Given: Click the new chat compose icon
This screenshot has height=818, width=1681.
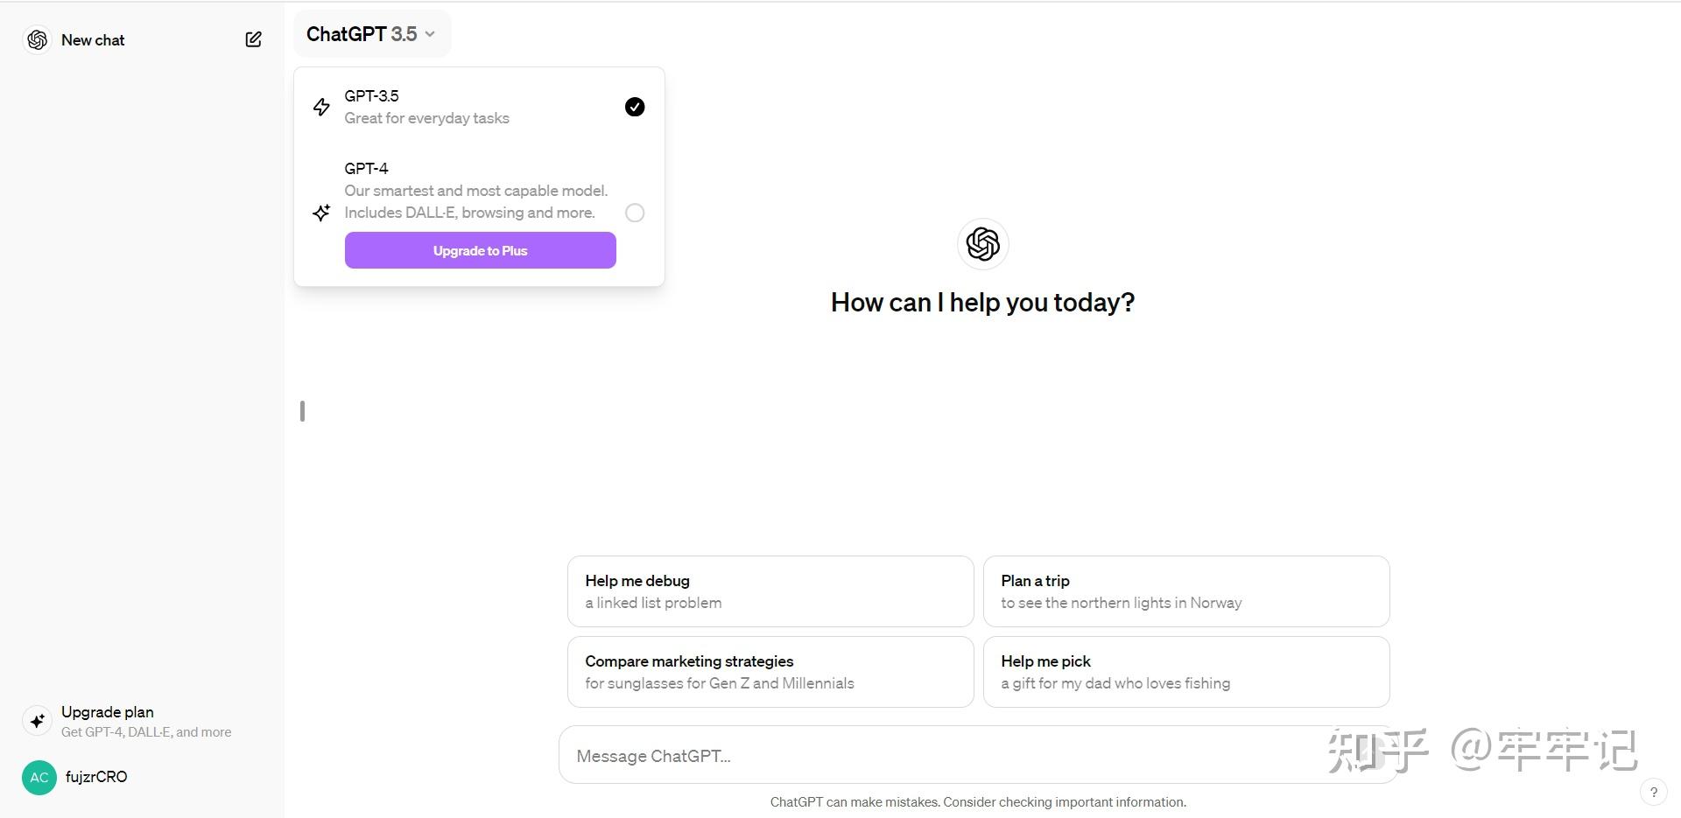Looking at the screenshot, I should click(x=253, y=39).
